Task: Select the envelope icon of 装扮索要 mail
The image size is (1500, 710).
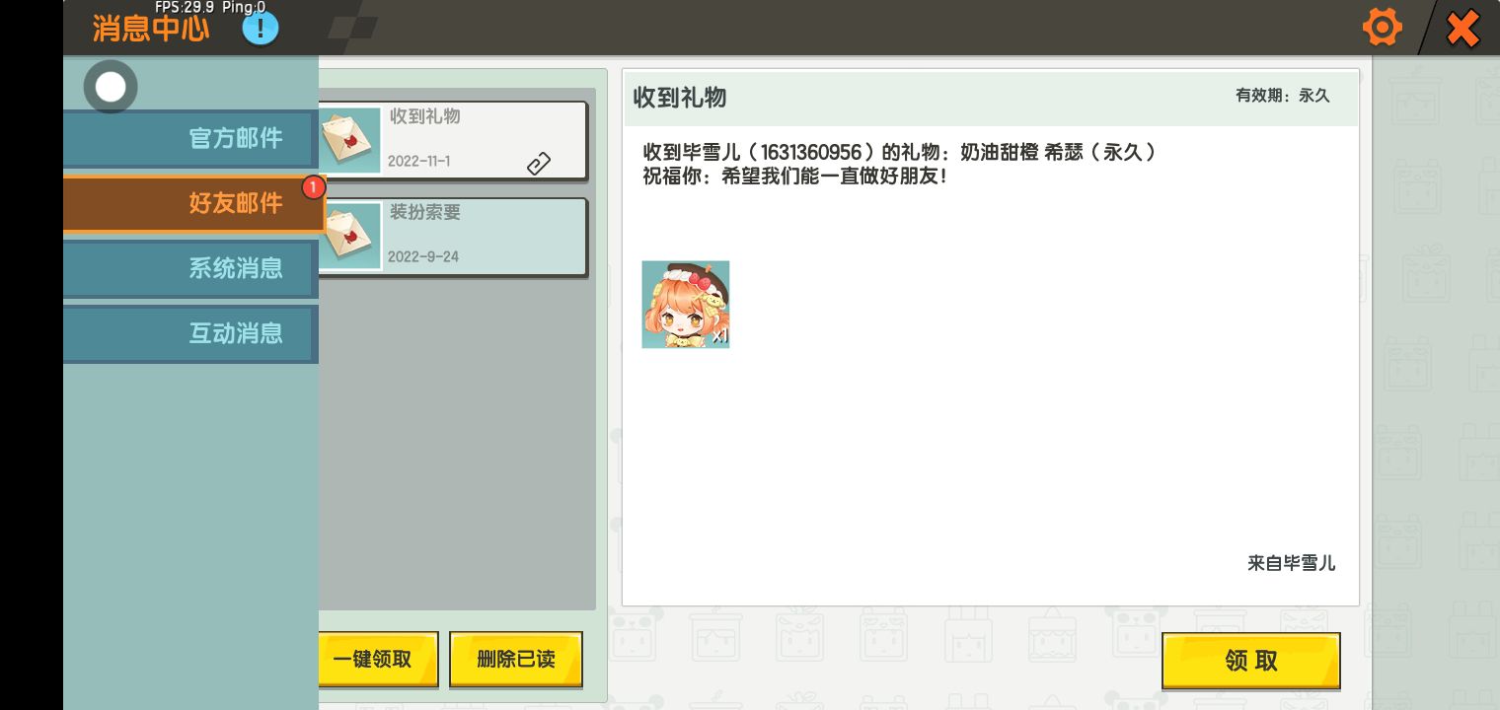Action: click(x=350, y=237)
